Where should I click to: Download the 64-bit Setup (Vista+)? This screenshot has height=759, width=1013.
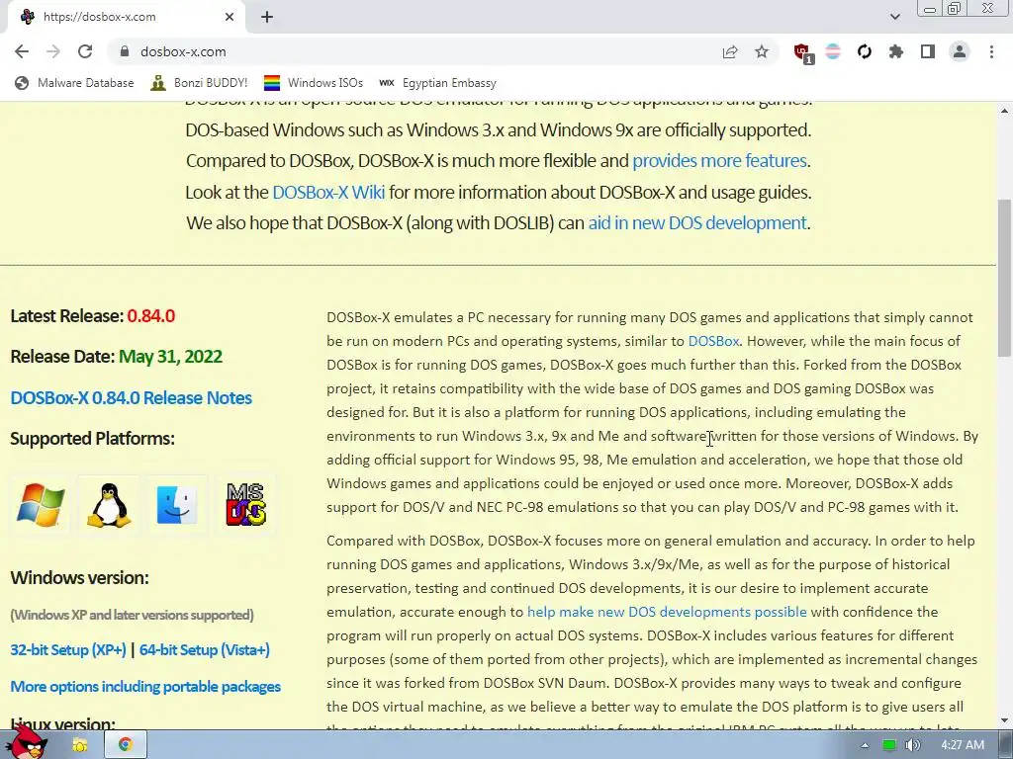pyautogui.click(x=204, y=650)
